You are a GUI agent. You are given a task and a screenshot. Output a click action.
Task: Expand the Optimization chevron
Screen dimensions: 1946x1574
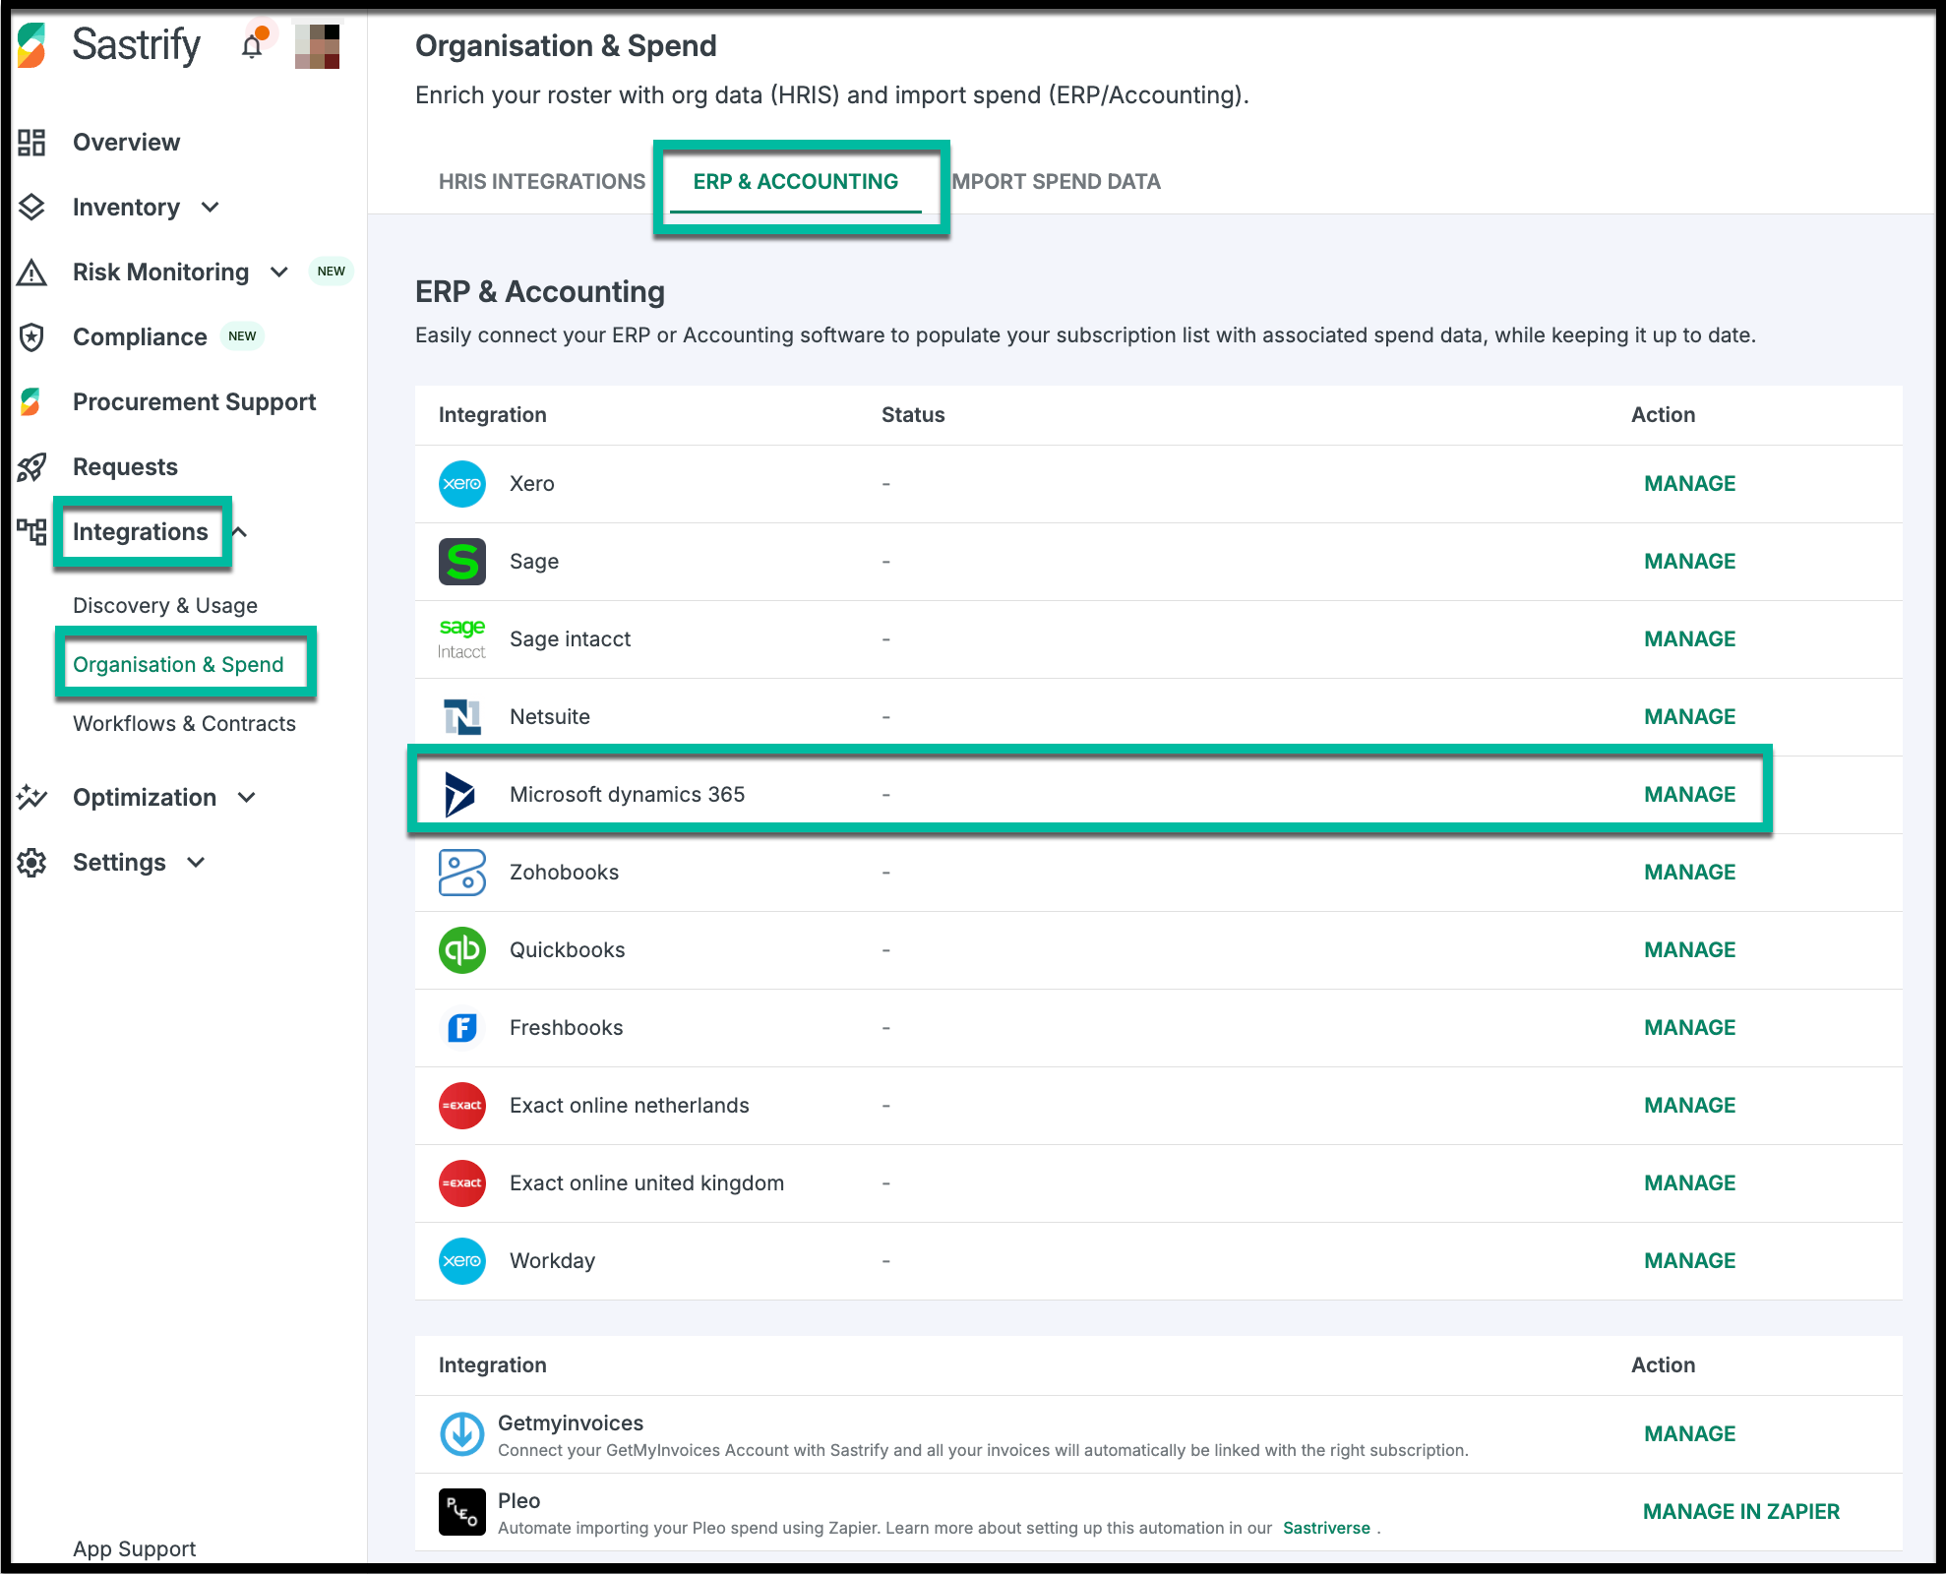pyautogui.click(x=247, y=798)
